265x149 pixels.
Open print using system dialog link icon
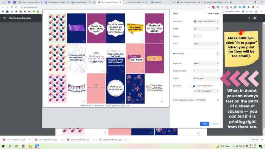point(218,100)
